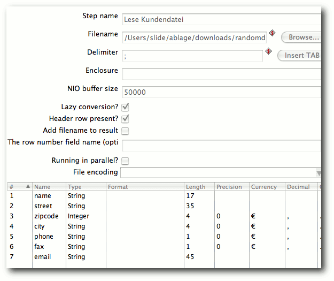Viewport: 334px width, 281px height.
Task: Disable the Lazy conversion checkbox
Action: (125, 107)
